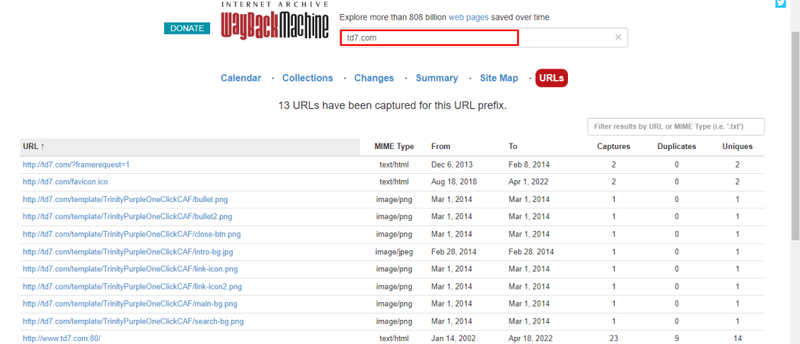
Task: Click the duplicates count '9'
Action: pyautogui.click(x=677, y=339)
